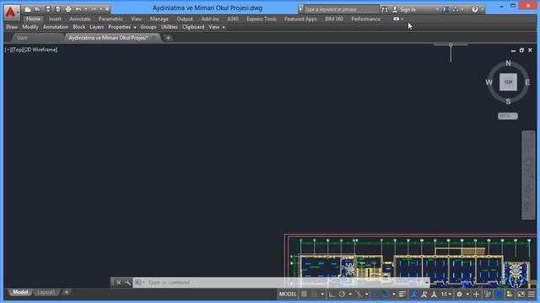Click the New drawing icon in Quick Access toolbar
The image size is (540, 303).
click(x=28, y=9)
